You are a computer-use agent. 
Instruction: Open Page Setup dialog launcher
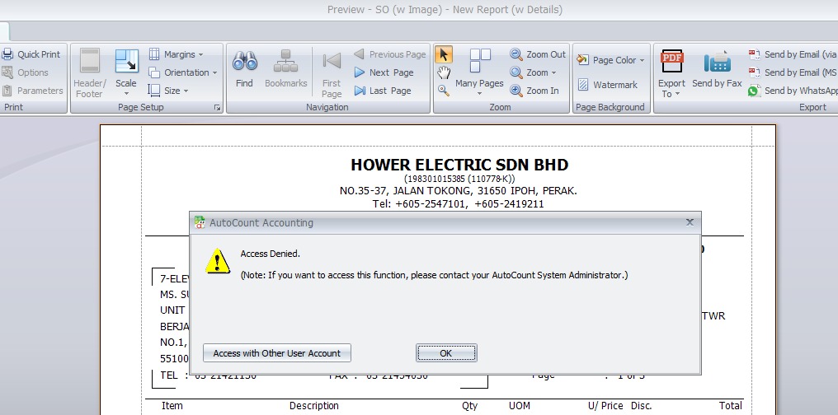(217, 107)
